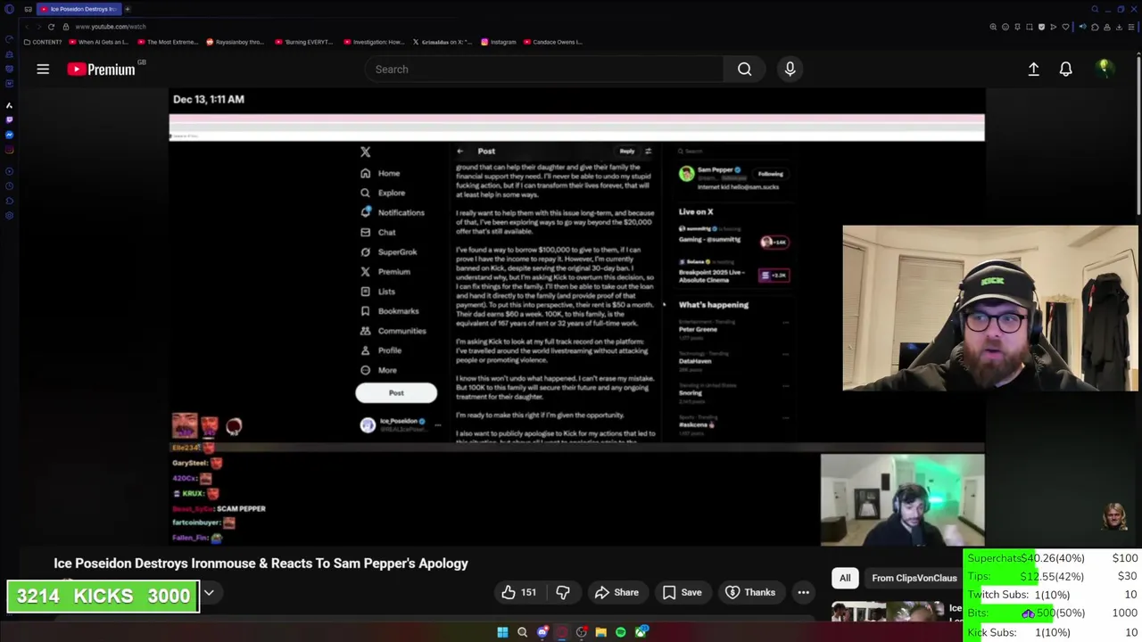Reload the current page

[x=51, y=27]
